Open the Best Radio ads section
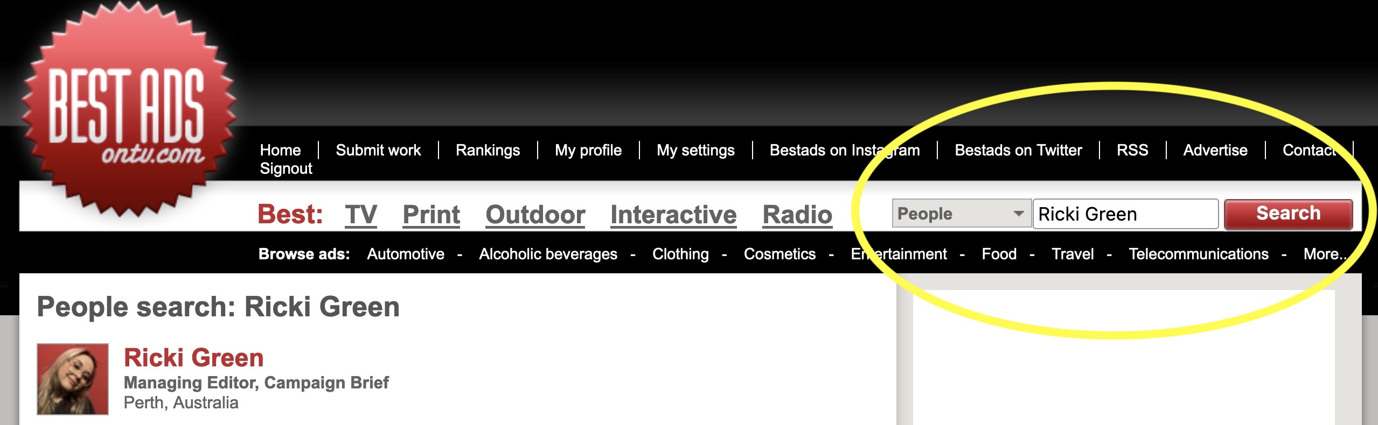 797,215
